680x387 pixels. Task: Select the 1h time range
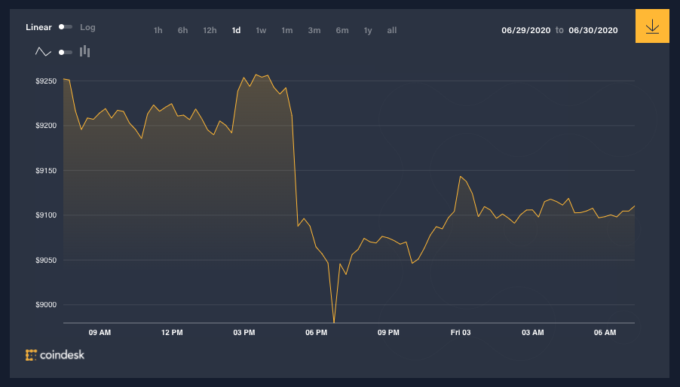click(158, 30)
